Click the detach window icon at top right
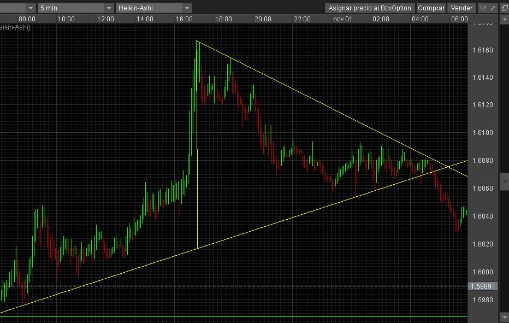 click(x=504, y=8)
